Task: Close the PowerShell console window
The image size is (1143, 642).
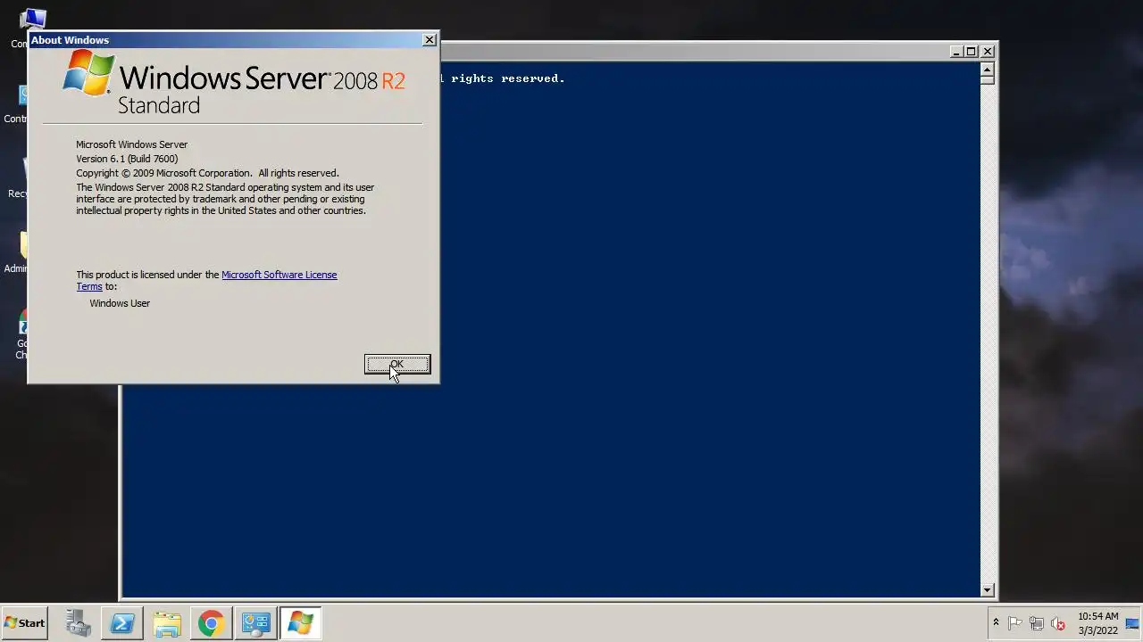Action: pos(988,52)
